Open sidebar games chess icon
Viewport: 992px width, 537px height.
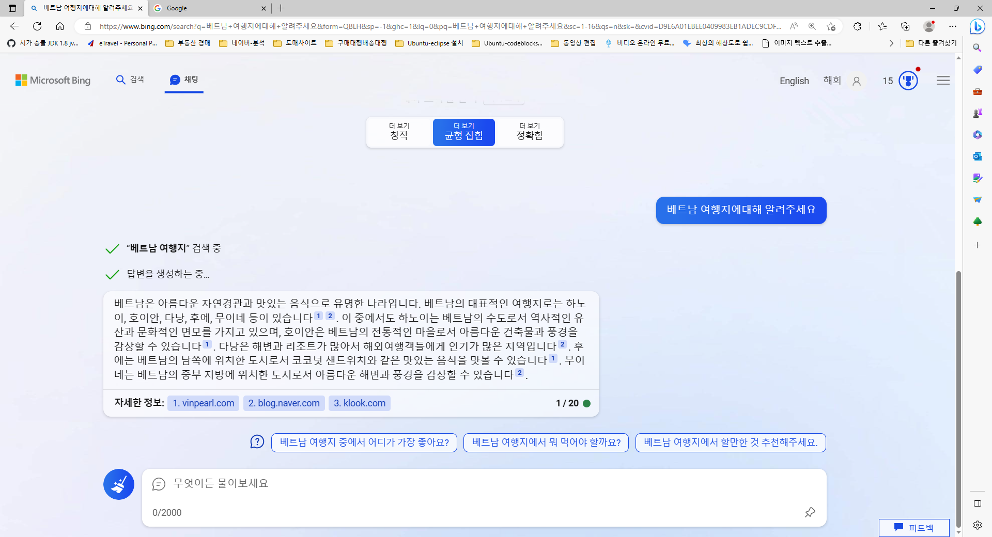tap(977, 113)
